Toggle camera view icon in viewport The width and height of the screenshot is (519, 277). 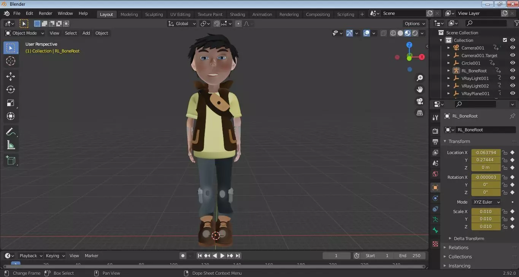[420, 101]
